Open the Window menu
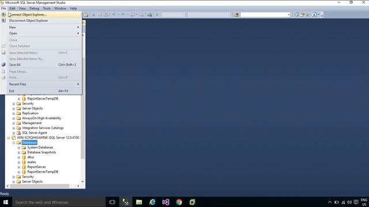The height and width of the screenshot is (207, 369). coord(60,8)
